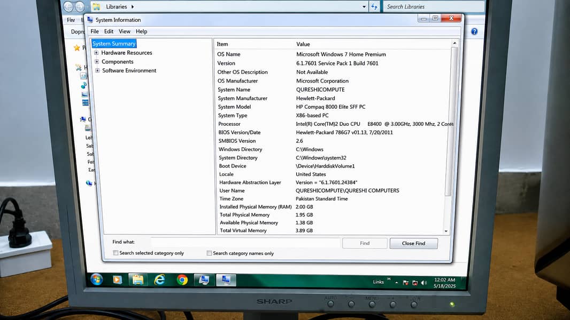Expand Components node
The width and height of the screenshot is (570, 320).
pyautogui.click(x=97, y=62)
